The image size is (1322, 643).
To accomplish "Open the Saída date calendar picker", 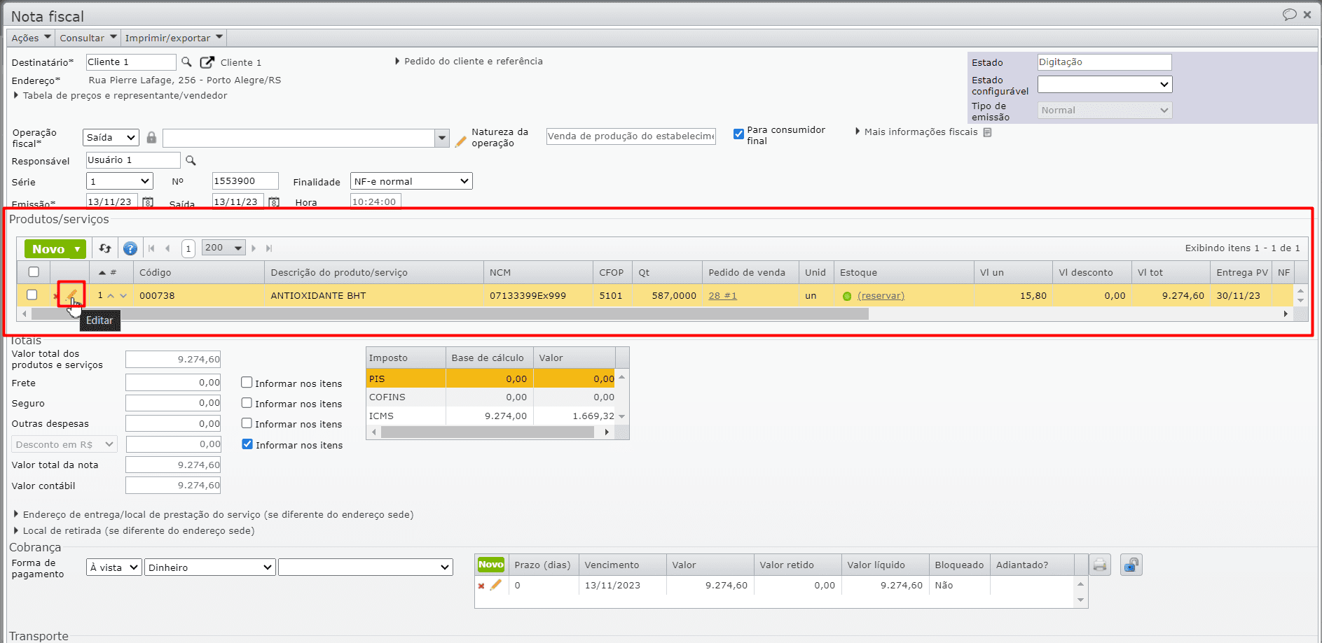I will pyautogui.click(x=274, y=202).
